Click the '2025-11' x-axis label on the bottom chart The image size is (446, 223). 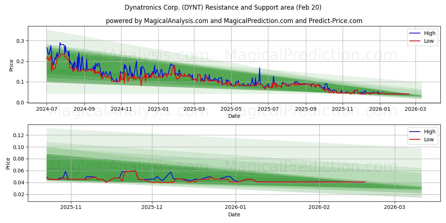(x=71, y=208)
